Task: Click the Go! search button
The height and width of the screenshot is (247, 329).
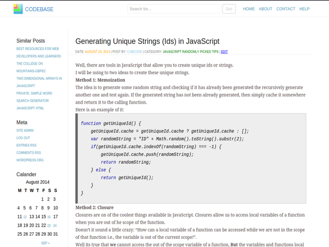Action: 229,9
